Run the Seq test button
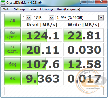 (x=13, y=64)
